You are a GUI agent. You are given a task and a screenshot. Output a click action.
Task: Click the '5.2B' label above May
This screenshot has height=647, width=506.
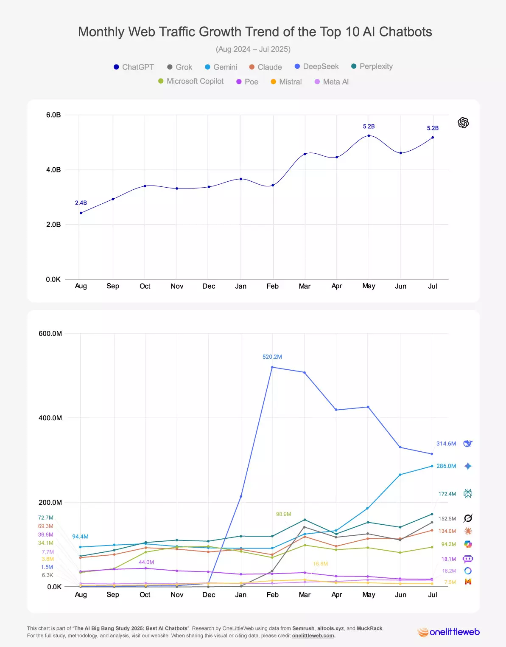[369, 127]
